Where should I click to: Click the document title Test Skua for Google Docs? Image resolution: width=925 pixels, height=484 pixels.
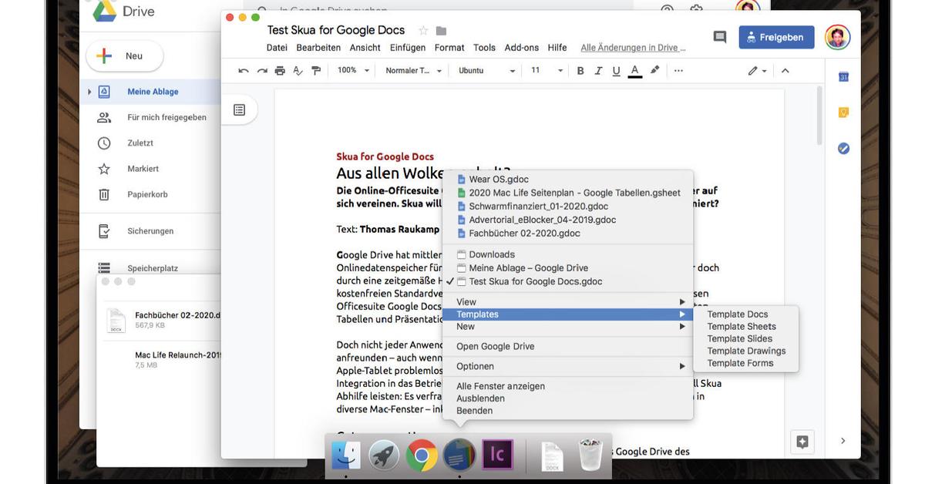[336, 30]
